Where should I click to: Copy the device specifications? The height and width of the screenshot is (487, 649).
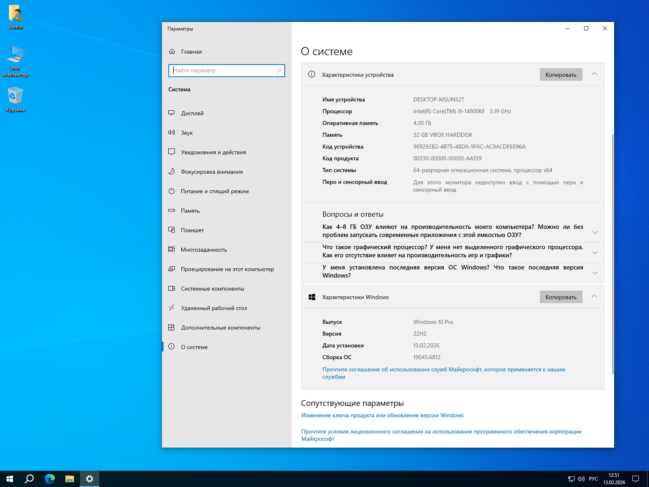[561, 75]
